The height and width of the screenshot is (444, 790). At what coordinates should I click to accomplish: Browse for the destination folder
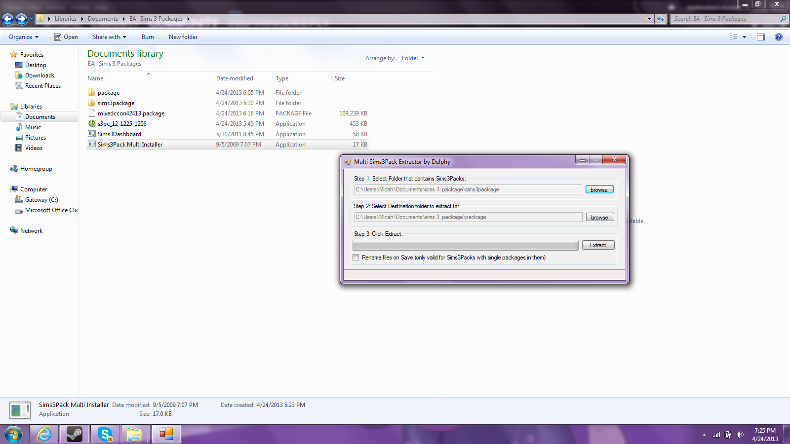pos(600,217)
